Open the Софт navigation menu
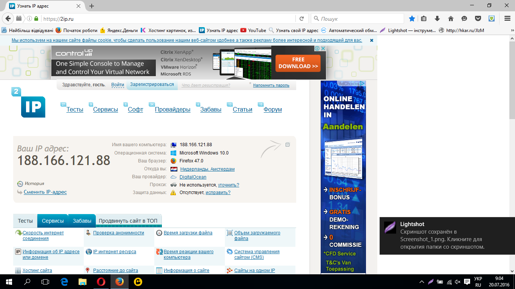Viewport: 515px width, 289px height. pyautogui.click(x=135, y=110)
